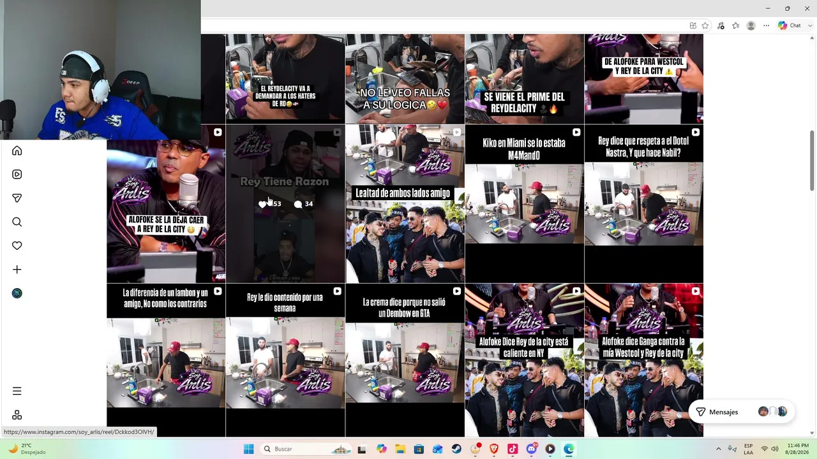Open reel 'El Reydelacity va a demandar'
The width and height of the screenshot is (817, 459).
(285, 79)
